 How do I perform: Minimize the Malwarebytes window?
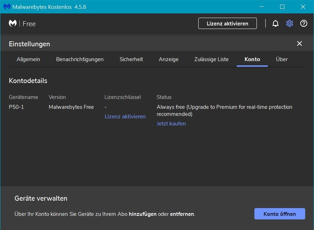(261, 7)
